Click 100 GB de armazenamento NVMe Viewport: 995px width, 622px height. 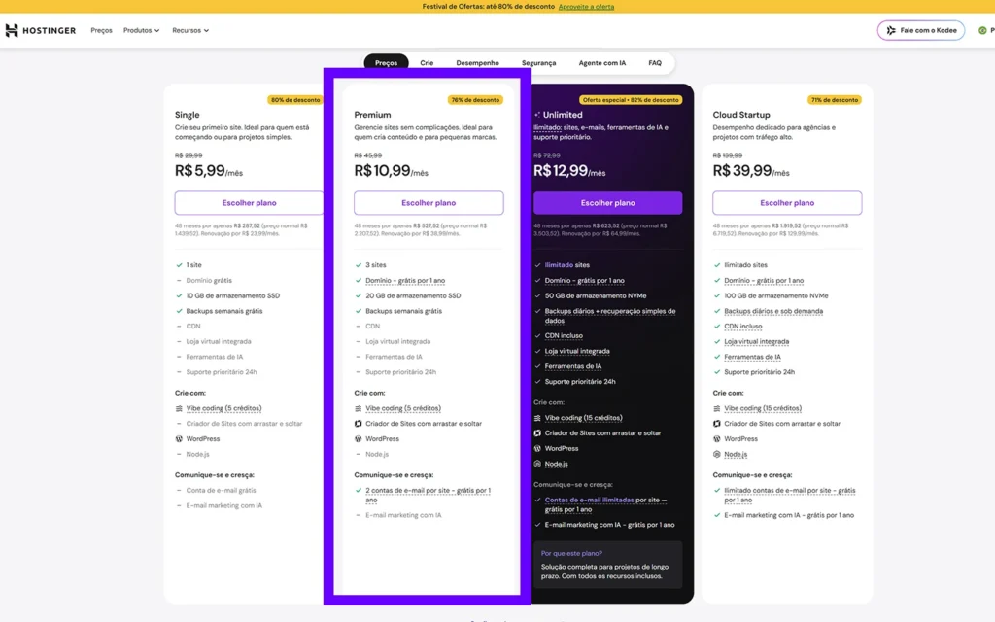[775, 295]
